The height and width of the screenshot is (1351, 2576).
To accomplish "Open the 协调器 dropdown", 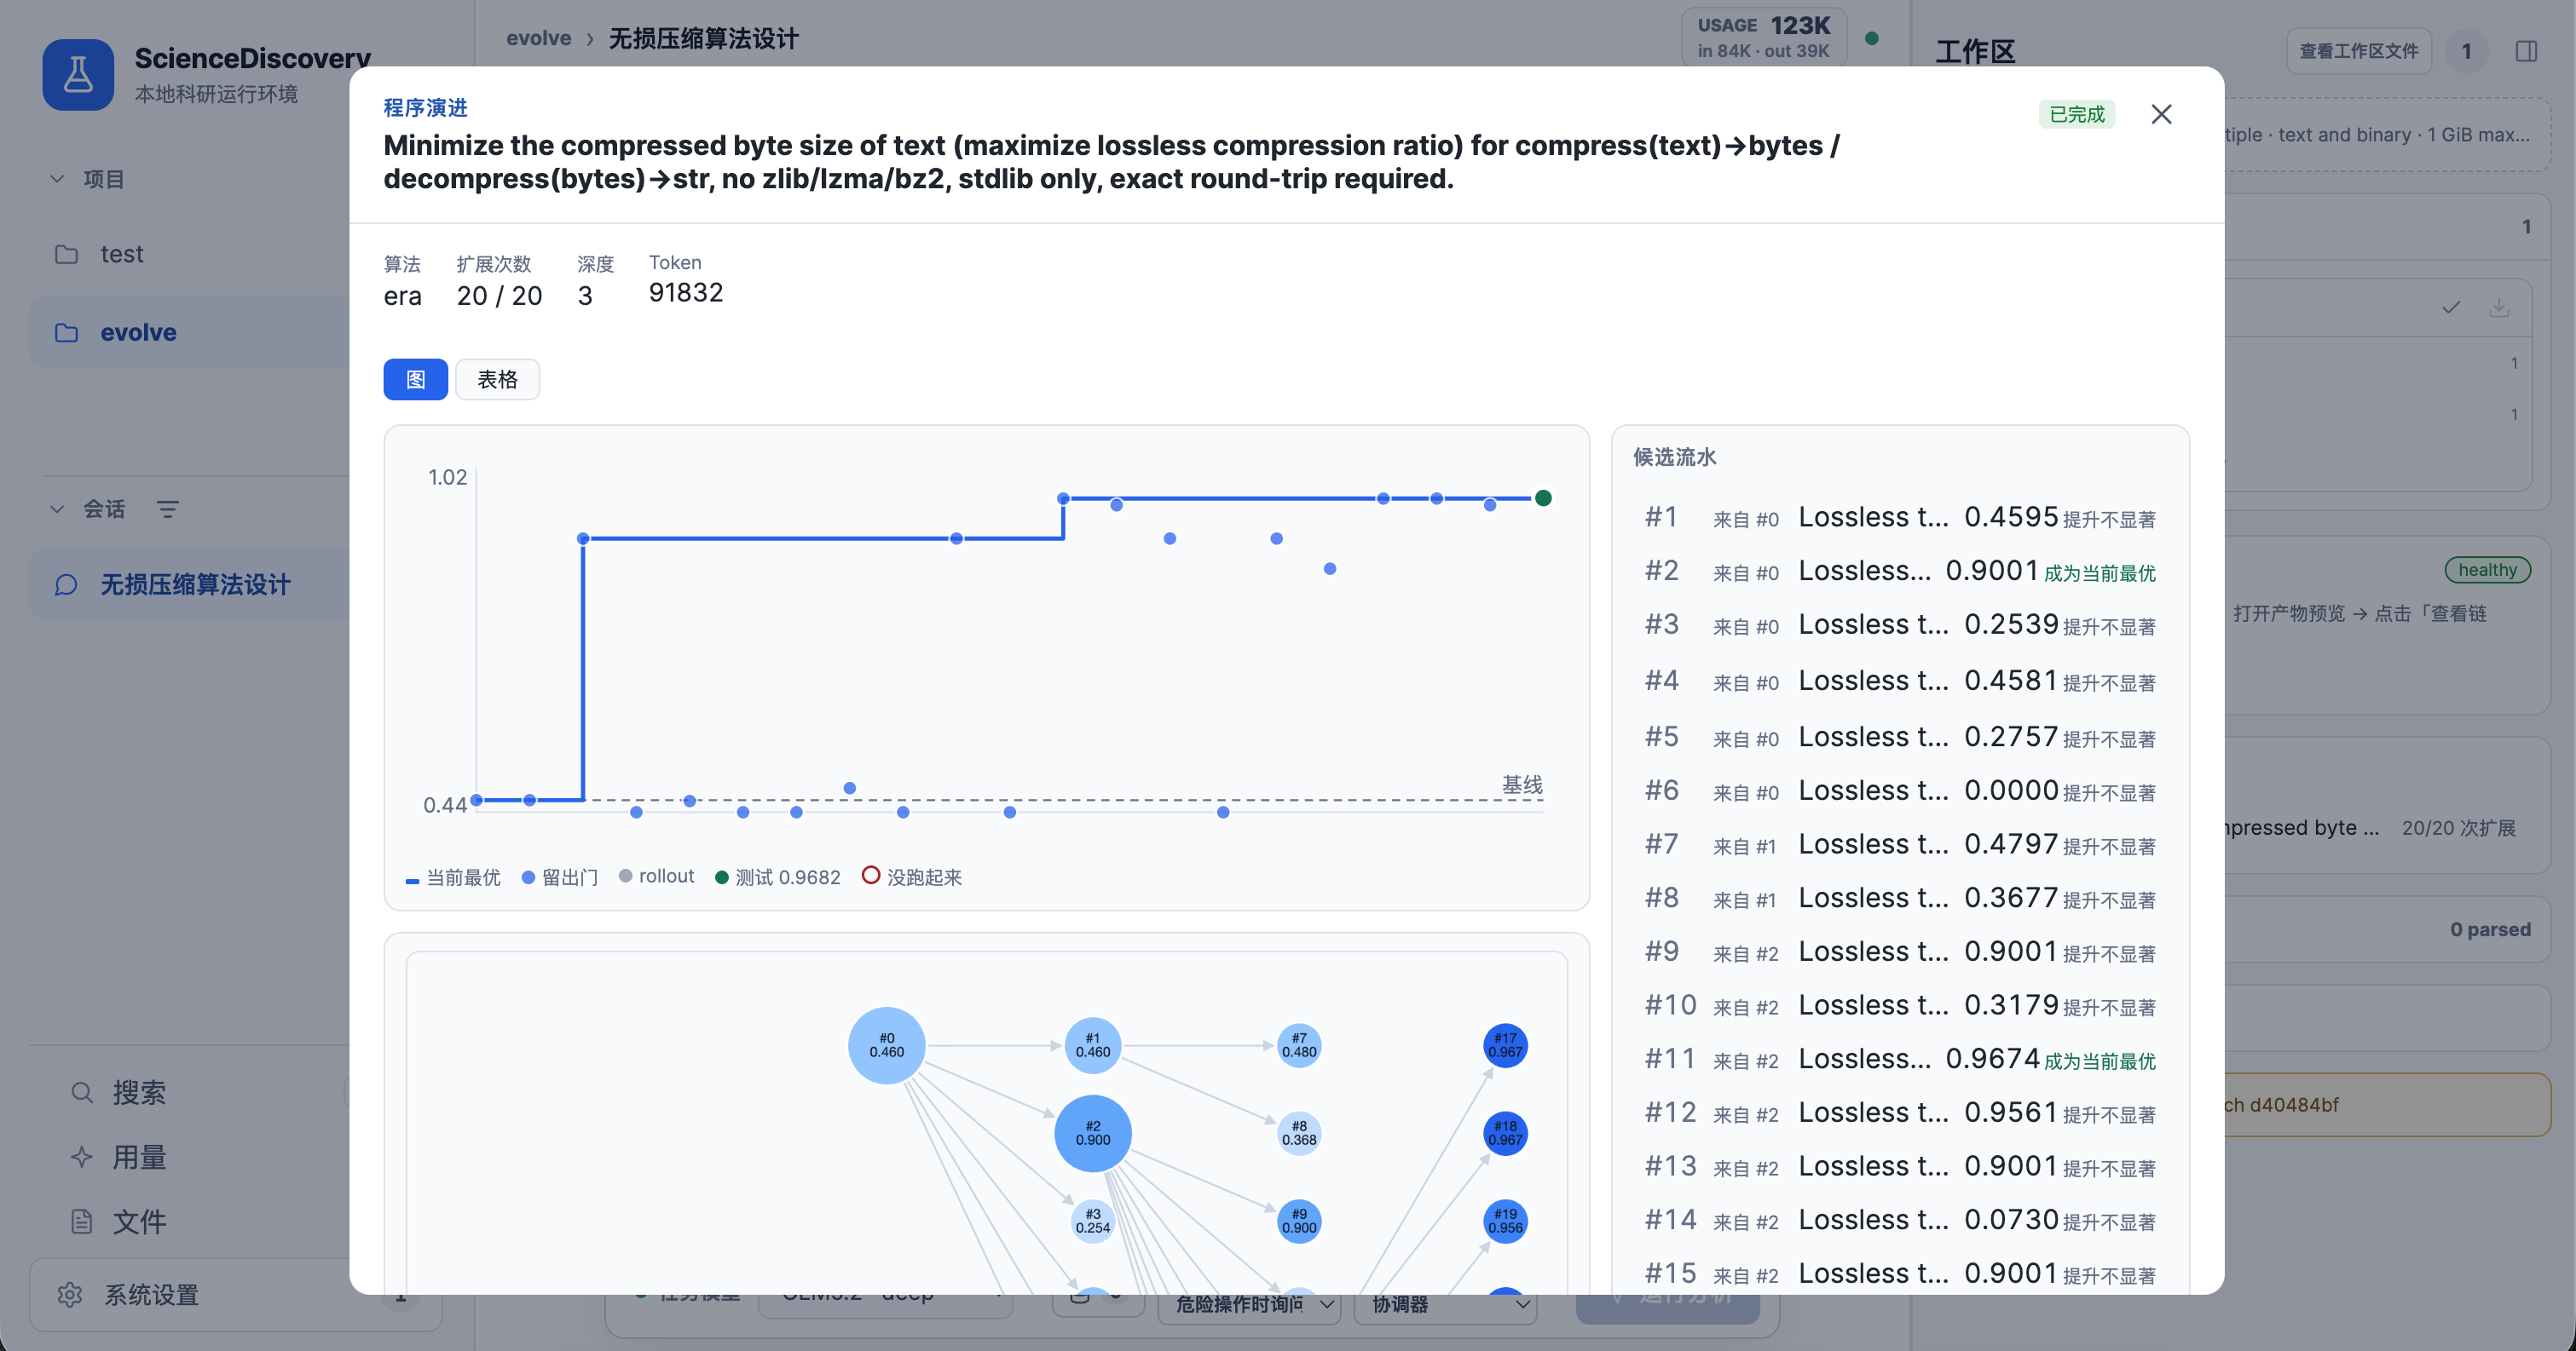I will (1446, 1304).
